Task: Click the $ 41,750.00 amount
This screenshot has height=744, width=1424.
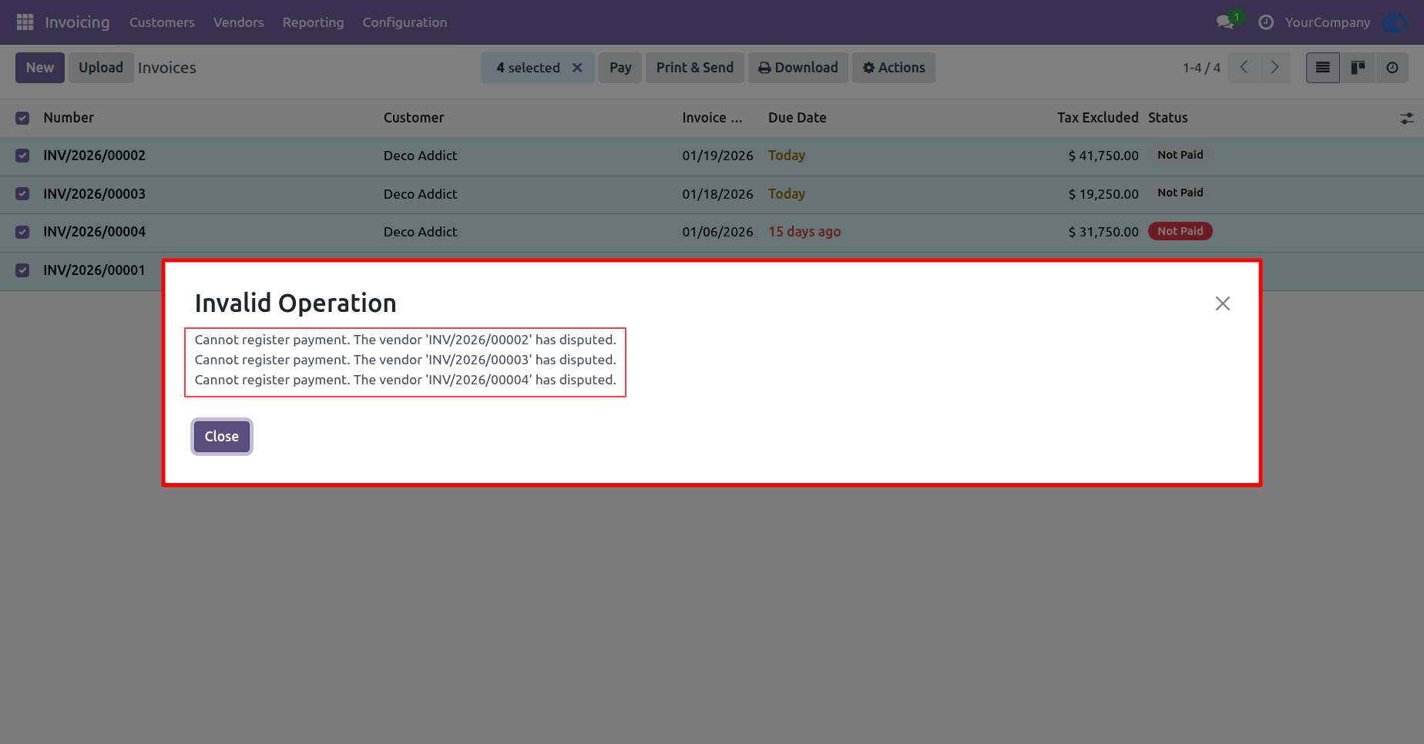Action: click(1103, 156)
